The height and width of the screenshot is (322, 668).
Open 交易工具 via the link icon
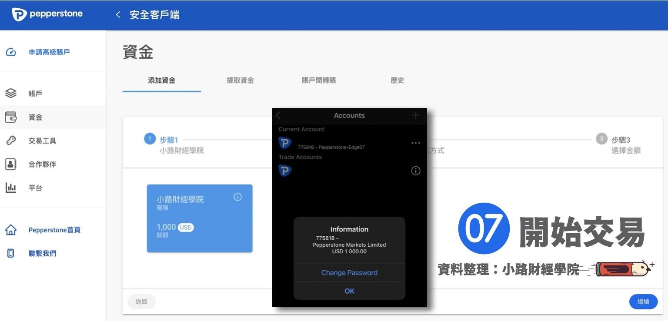tap(11, 140)
